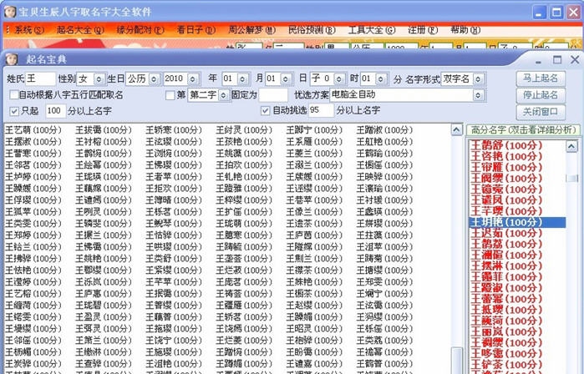Minimize the 起名宝典 dialog window

(539, 60)
